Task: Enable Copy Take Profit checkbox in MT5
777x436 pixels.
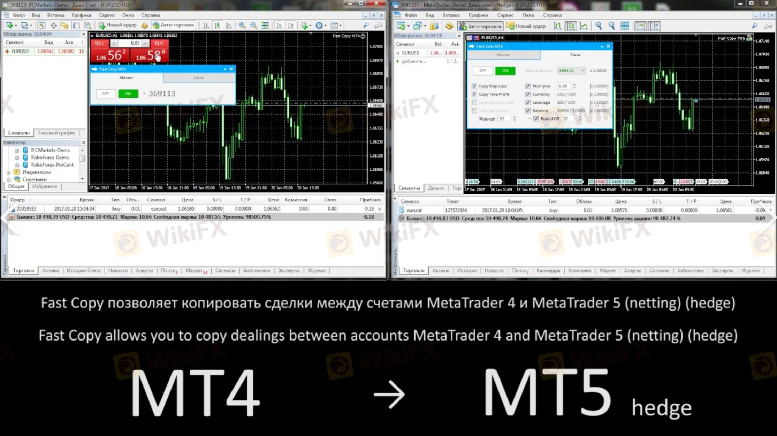Action: coord(474,94)
